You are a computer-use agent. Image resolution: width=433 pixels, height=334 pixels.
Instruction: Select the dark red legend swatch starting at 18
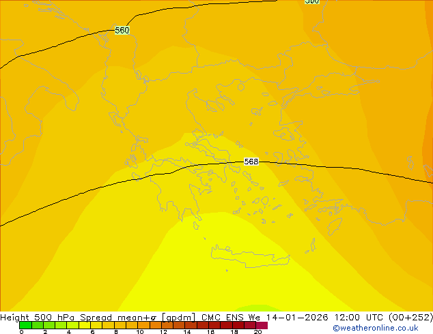tap(238, 325)
